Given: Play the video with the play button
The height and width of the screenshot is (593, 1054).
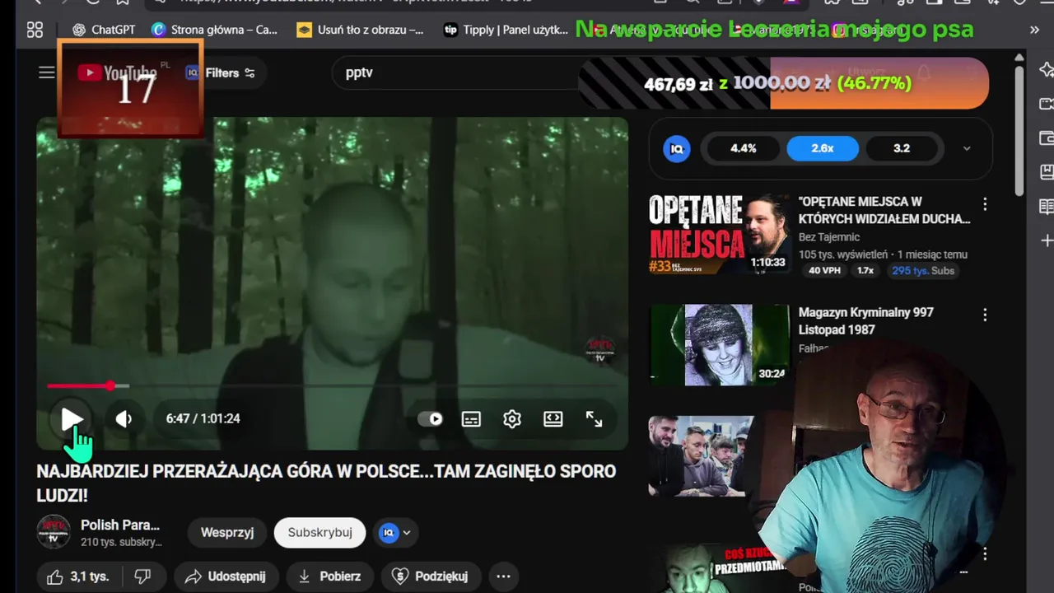Looking at the screenshot, I should point(72,418).
